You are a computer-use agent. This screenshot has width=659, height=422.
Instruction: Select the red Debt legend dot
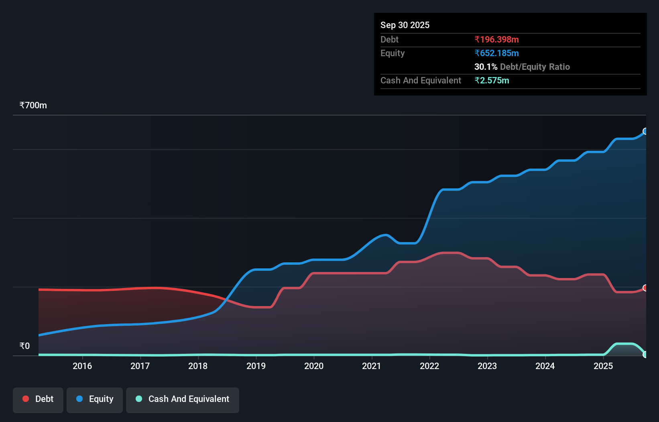point(26,399)
